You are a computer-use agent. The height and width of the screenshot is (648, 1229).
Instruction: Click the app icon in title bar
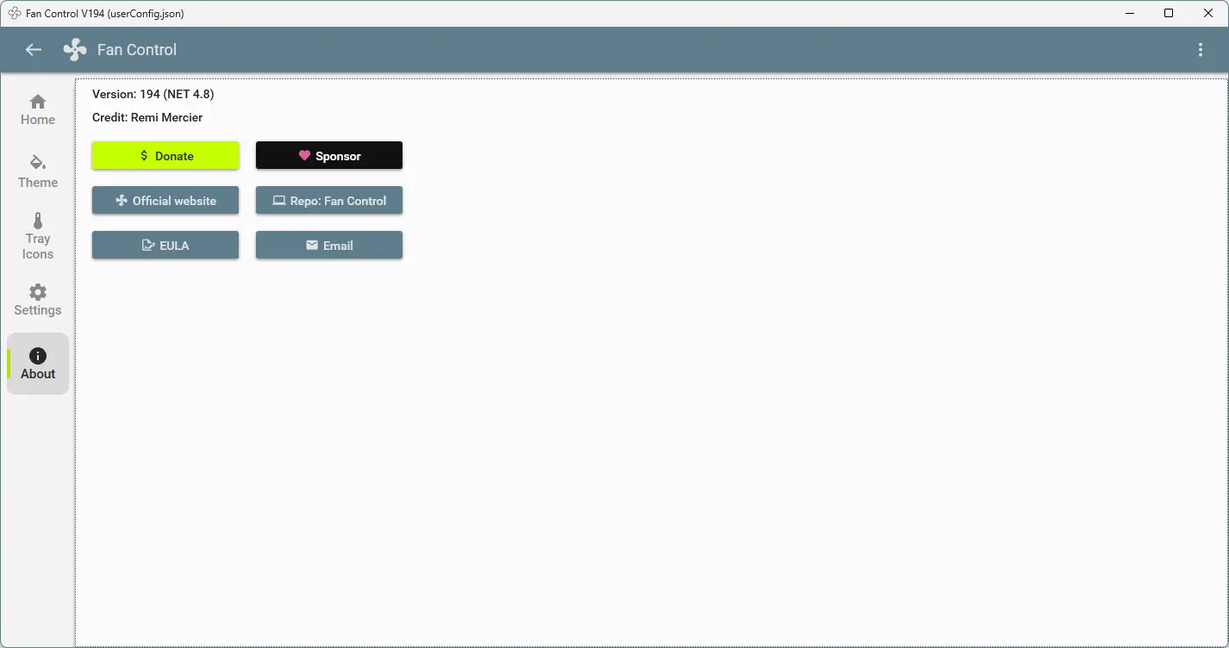click(15, 13)
